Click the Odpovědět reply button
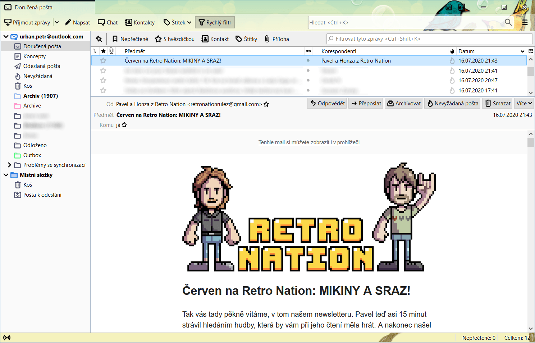 pos(327,104)
